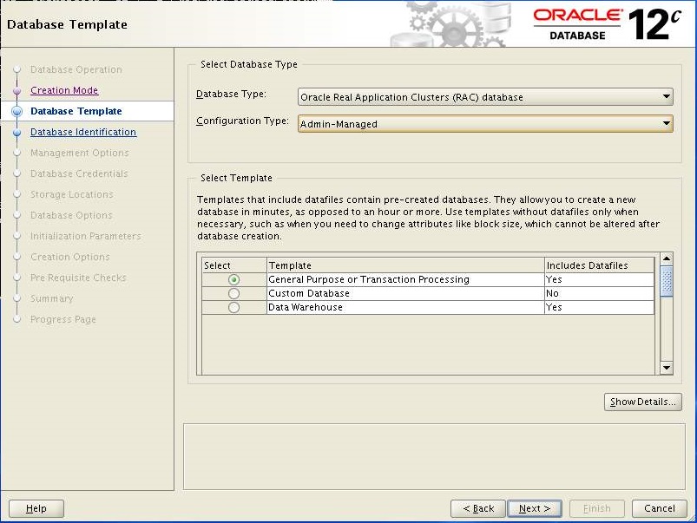Image resolution: width=697 pixels, height=523 pixels.
Task: Click the Back button
Action: pyautogui.click(x=478, y=508)
